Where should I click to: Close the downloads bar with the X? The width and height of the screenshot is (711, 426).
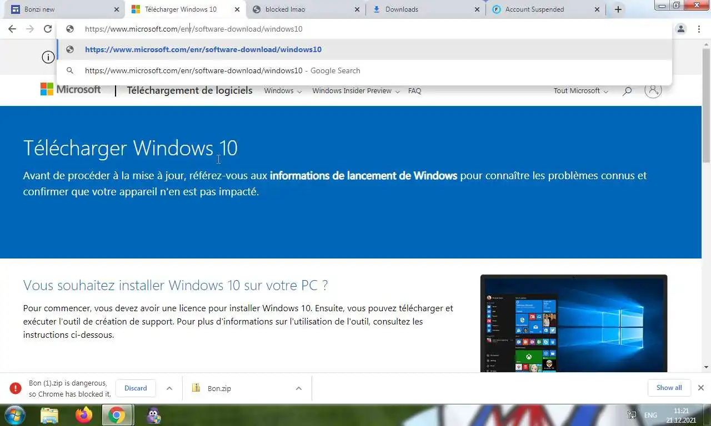click(701, 388)
